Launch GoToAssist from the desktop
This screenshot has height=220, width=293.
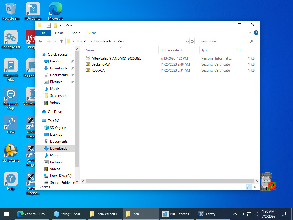[x=11, y=153]
